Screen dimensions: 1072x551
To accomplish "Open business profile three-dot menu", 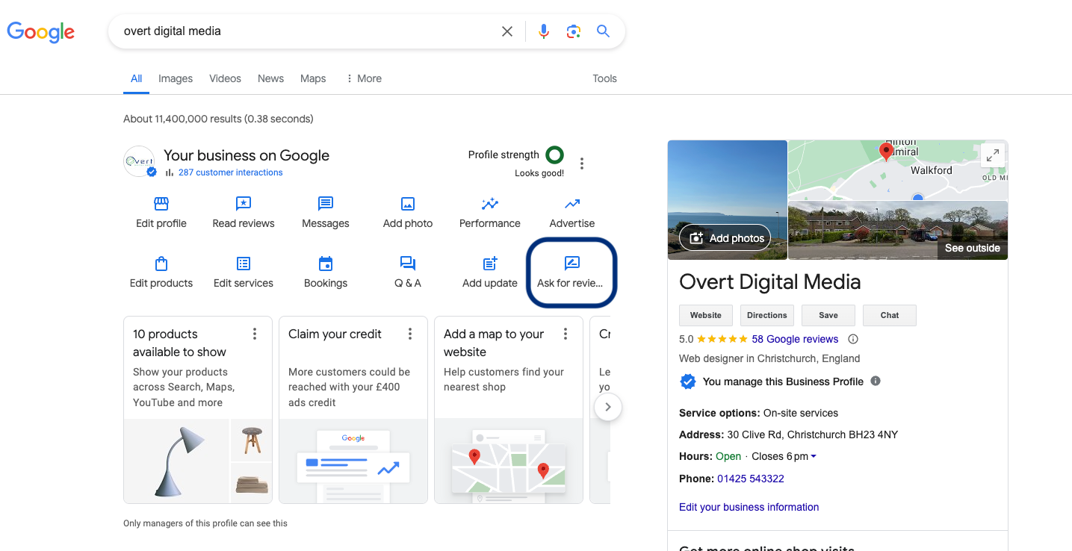I will pyautogui.click(x=582, y=164).
